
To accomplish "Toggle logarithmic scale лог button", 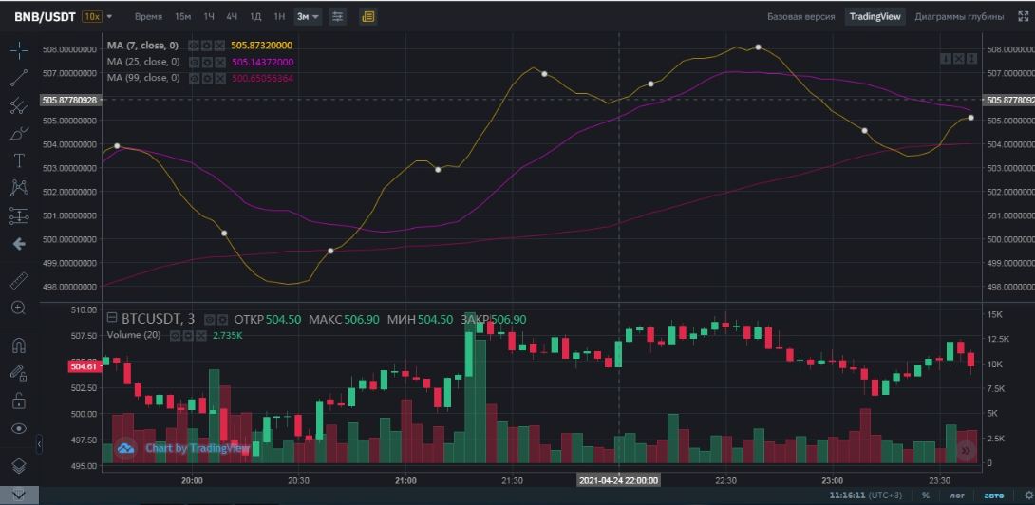I will tap(956, 496).
